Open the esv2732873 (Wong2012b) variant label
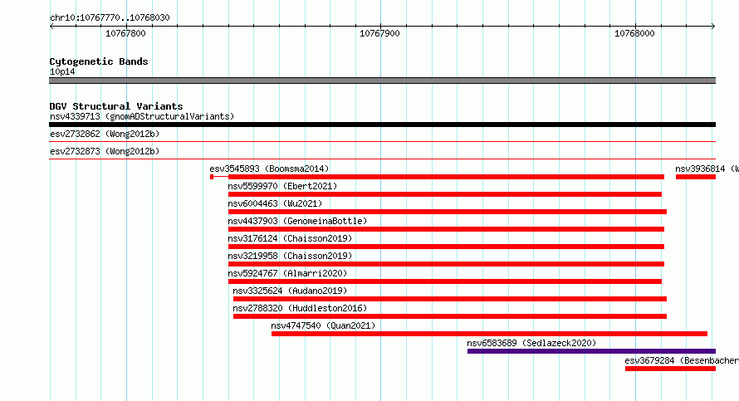 [105, 151]
